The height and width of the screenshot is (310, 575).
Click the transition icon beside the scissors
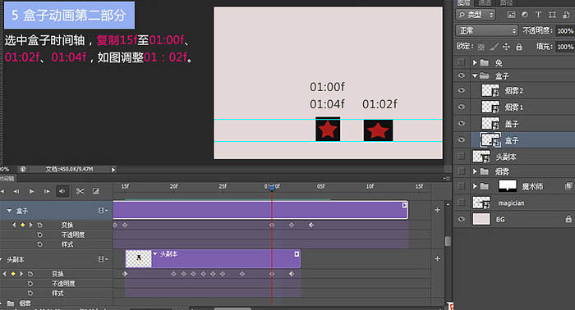[x=96, y=191]
